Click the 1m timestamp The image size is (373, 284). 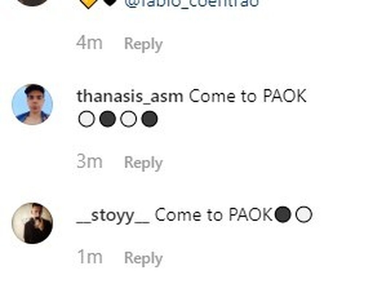point(90,257)
